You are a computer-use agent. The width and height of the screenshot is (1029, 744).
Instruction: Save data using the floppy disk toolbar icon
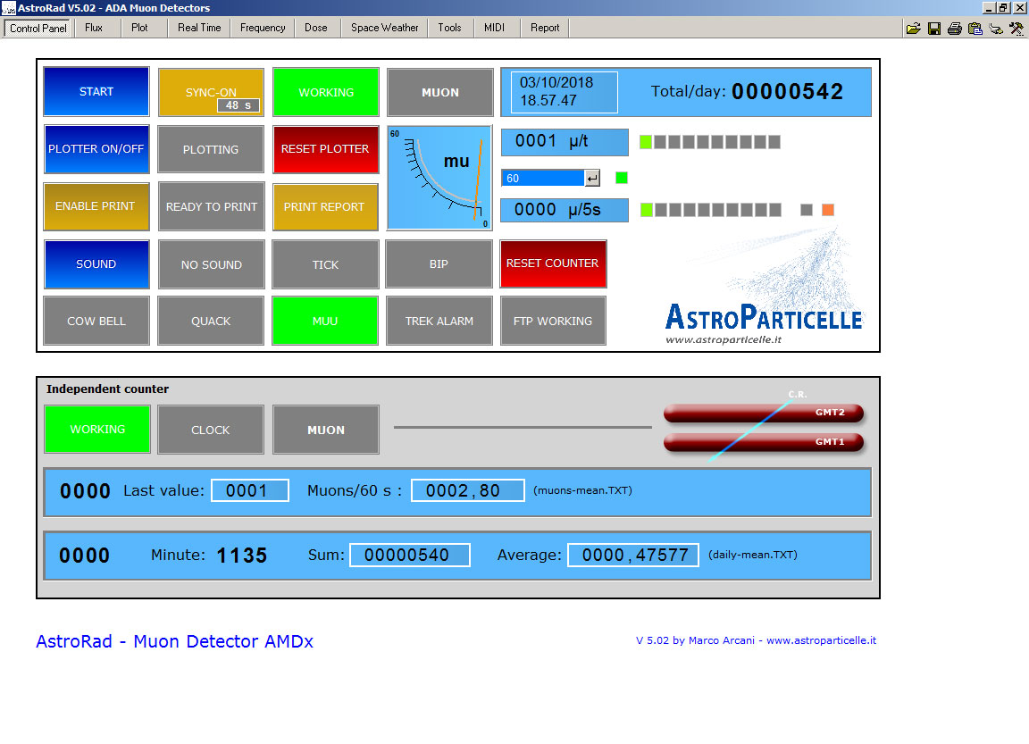coord(934,28)
